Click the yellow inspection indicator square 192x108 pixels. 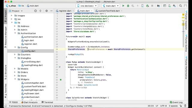click(x=183, y=15)
